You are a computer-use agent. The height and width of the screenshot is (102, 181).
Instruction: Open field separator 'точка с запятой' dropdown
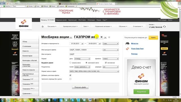82,67
